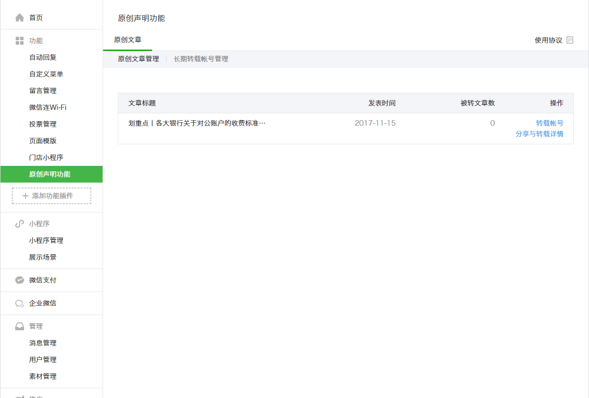
Task: Select the 原创文章管理 sub-tab
Action: pos(138,59)
